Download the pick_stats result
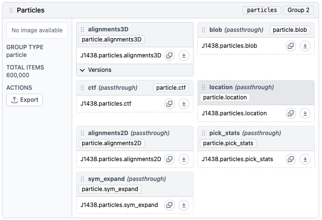 pyautogui.click(x=305, y=159)
